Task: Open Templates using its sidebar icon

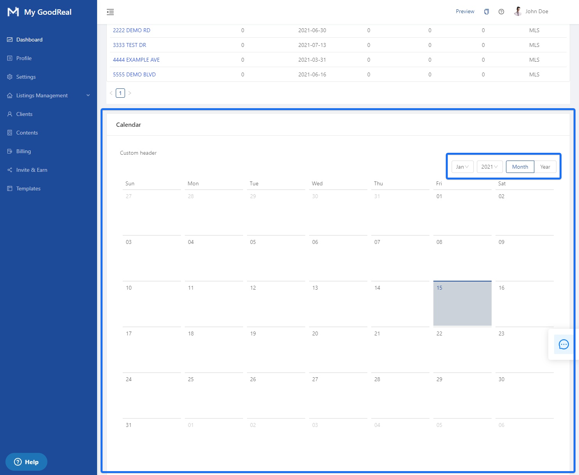Action: (x=10, y=188)
